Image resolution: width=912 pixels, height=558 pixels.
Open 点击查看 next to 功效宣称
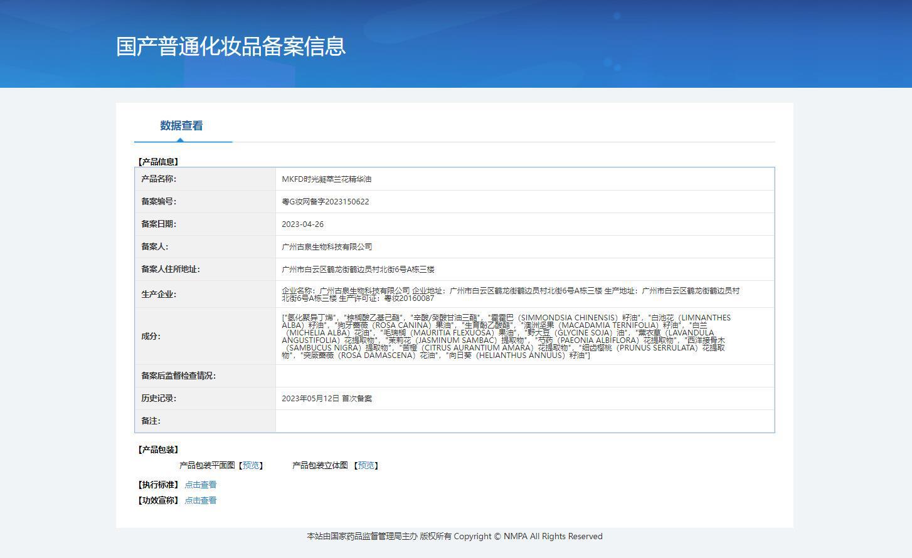click(201, 500)
